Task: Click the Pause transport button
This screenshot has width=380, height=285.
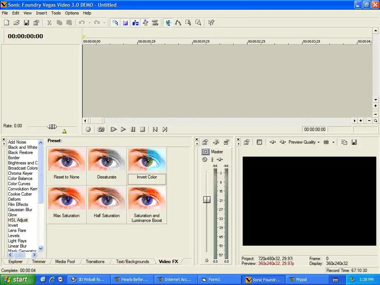Action: (x=133, y=130)
